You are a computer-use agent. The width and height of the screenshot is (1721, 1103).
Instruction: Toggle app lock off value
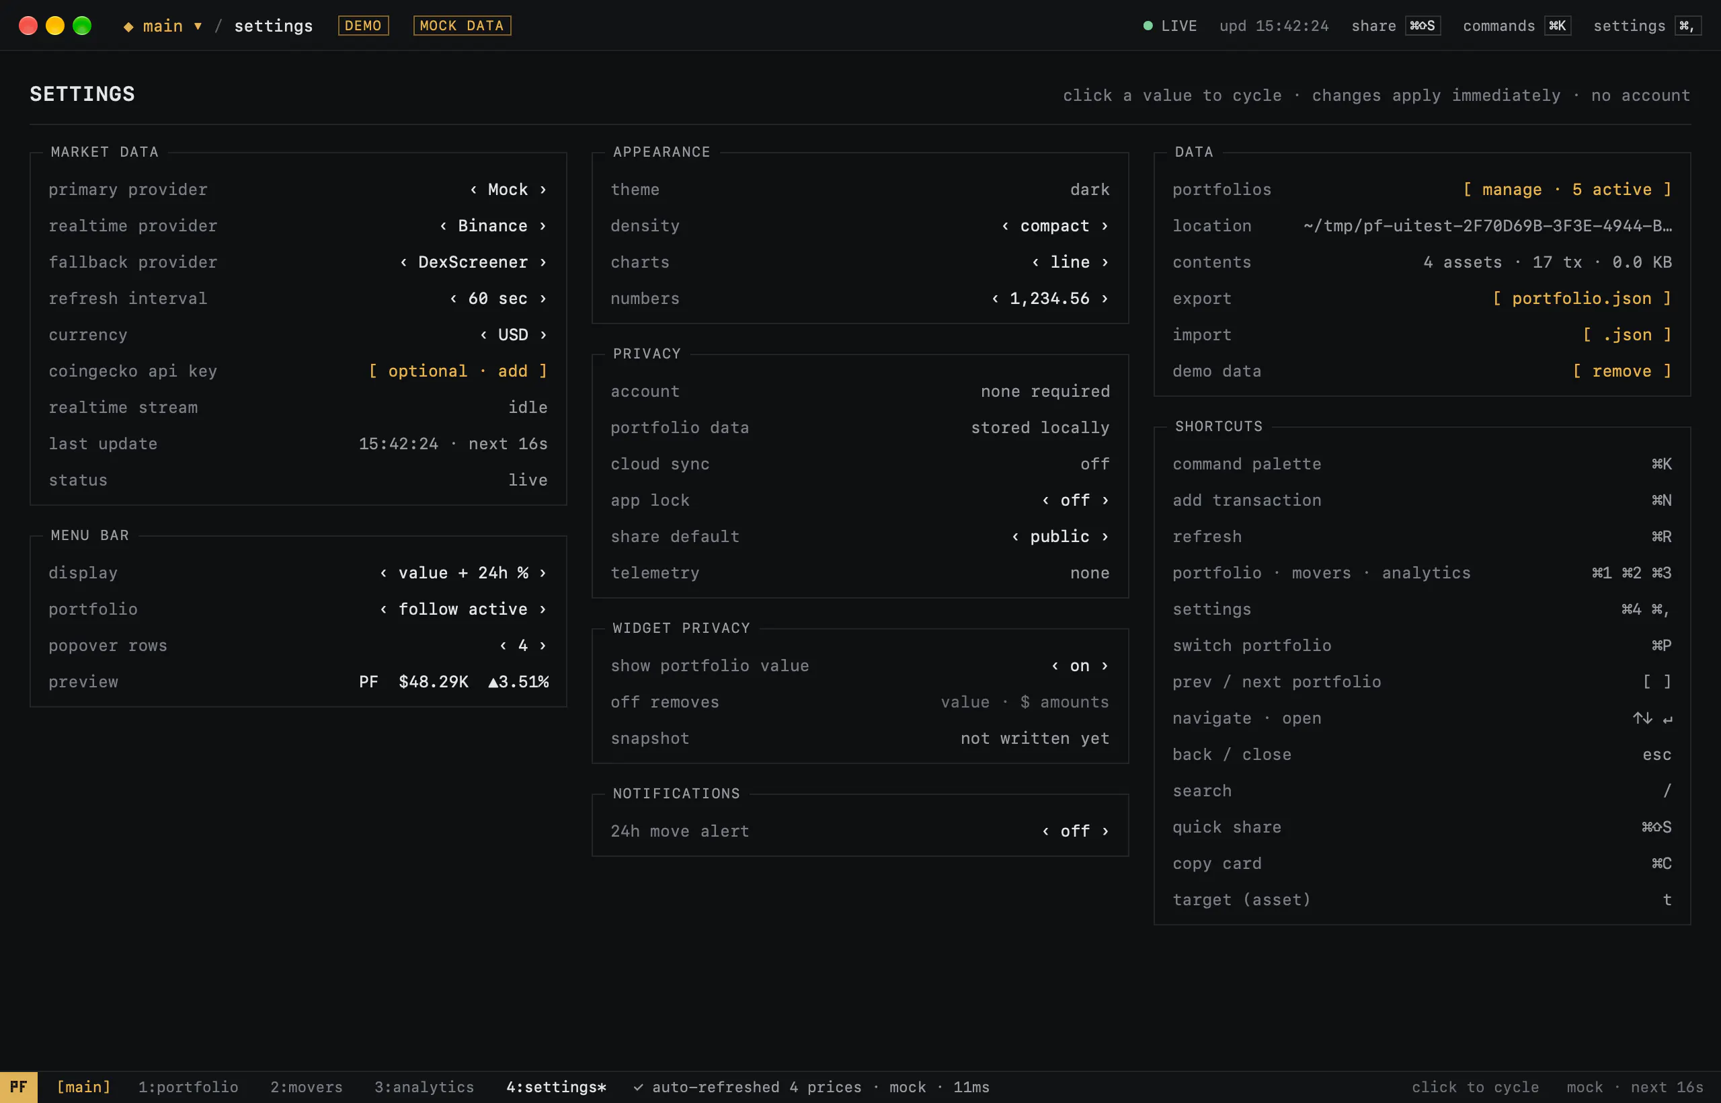[x=1074, y=500]
